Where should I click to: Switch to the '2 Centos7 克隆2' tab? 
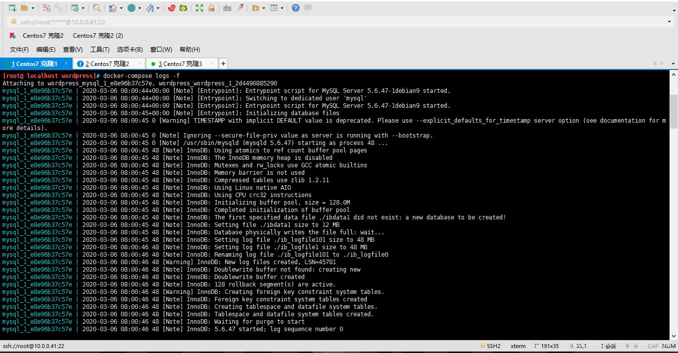click(x=109, y=64)
